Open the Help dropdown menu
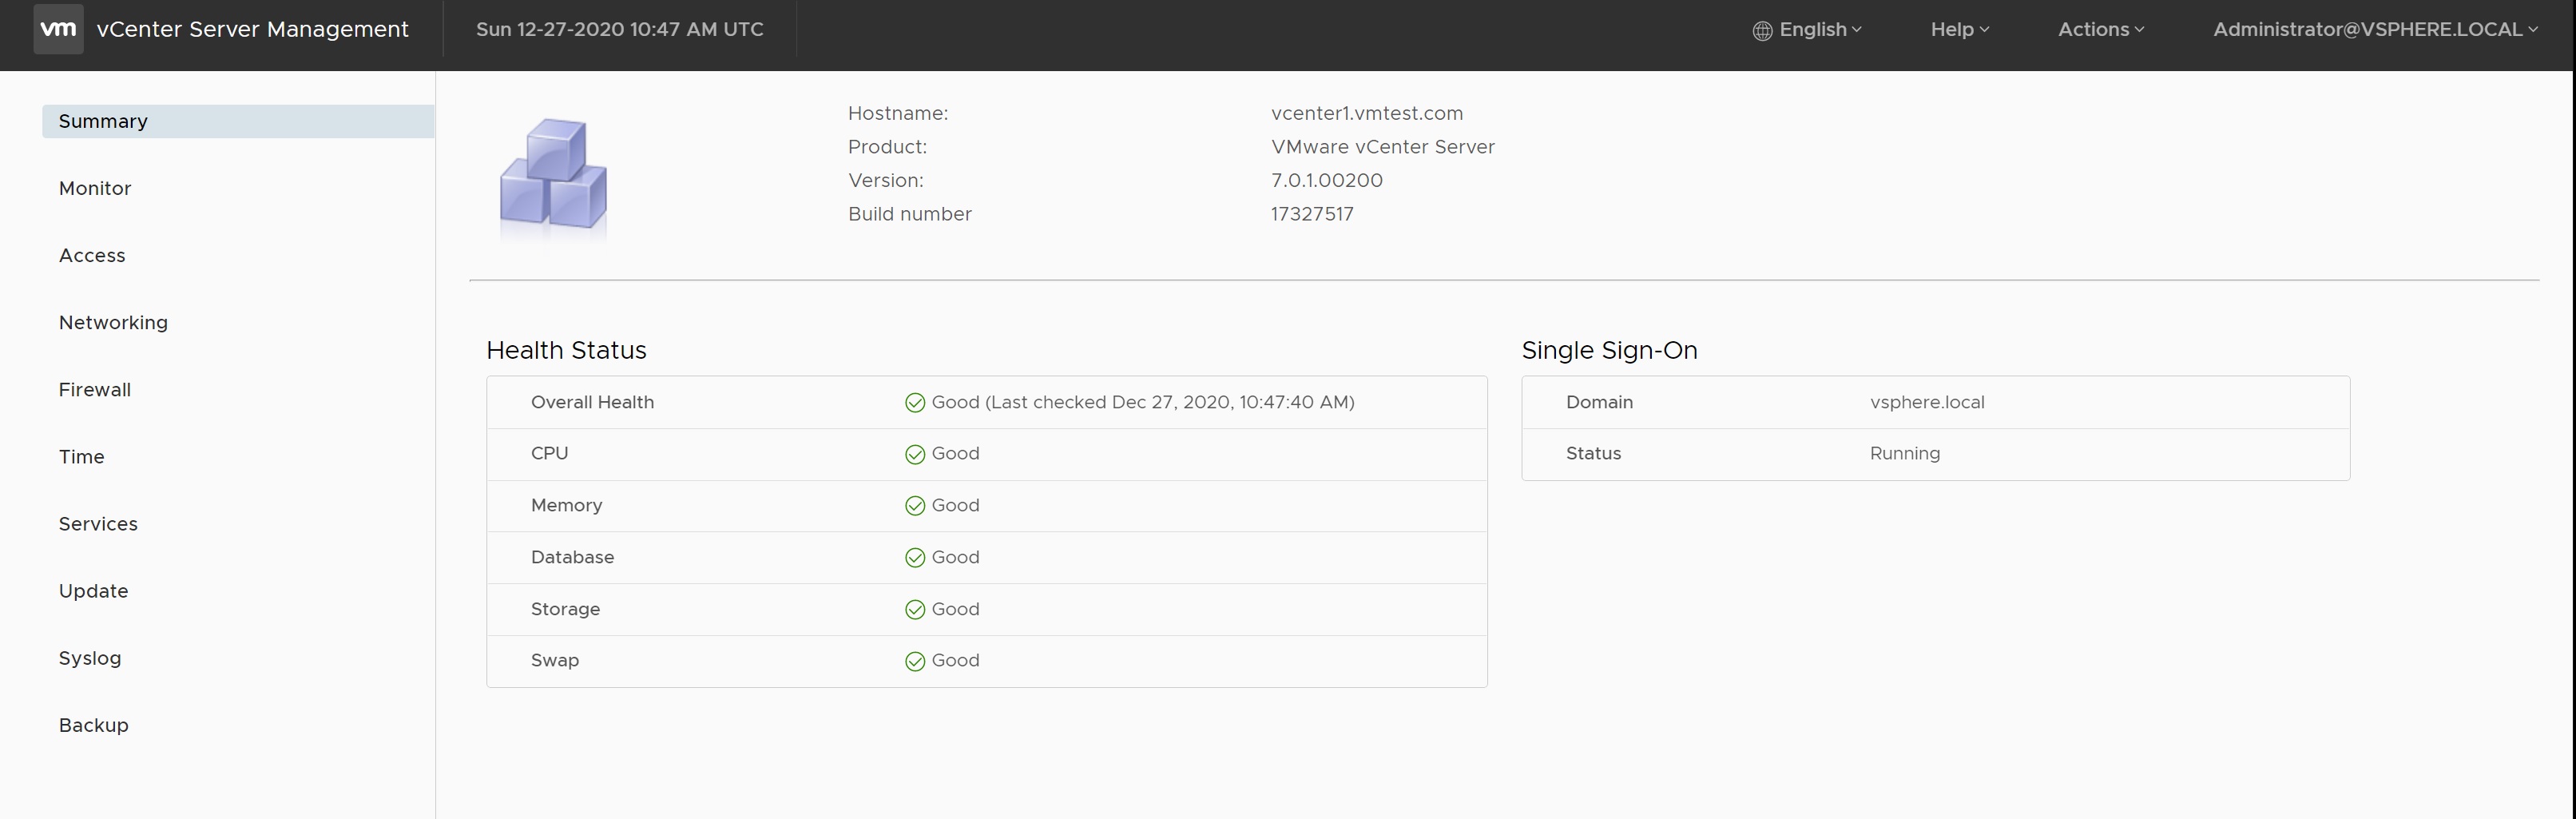The image size is (2576, 819). click(1960, 29)
